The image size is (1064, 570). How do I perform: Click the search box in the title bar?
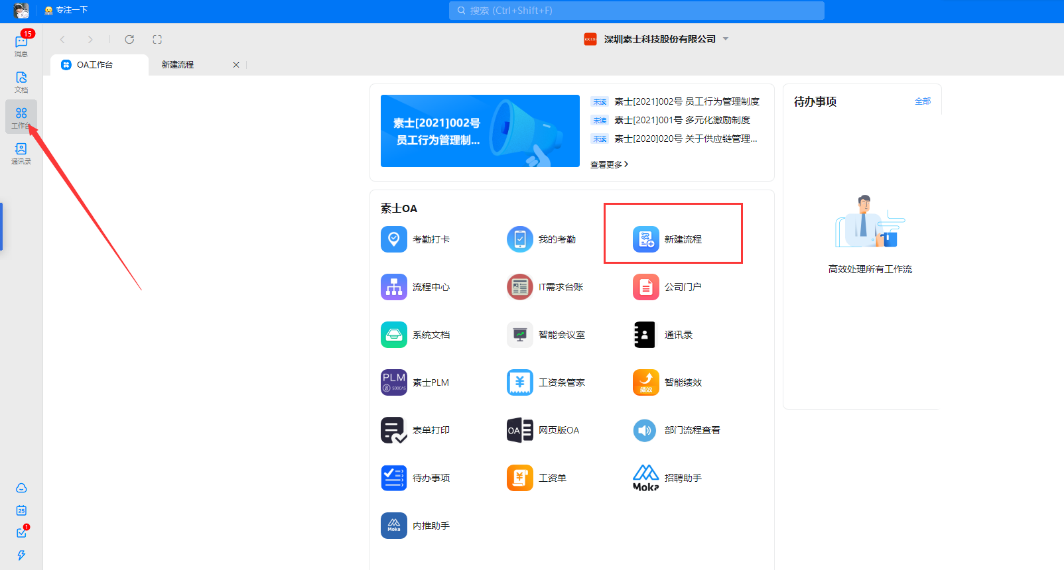point(637,11)
